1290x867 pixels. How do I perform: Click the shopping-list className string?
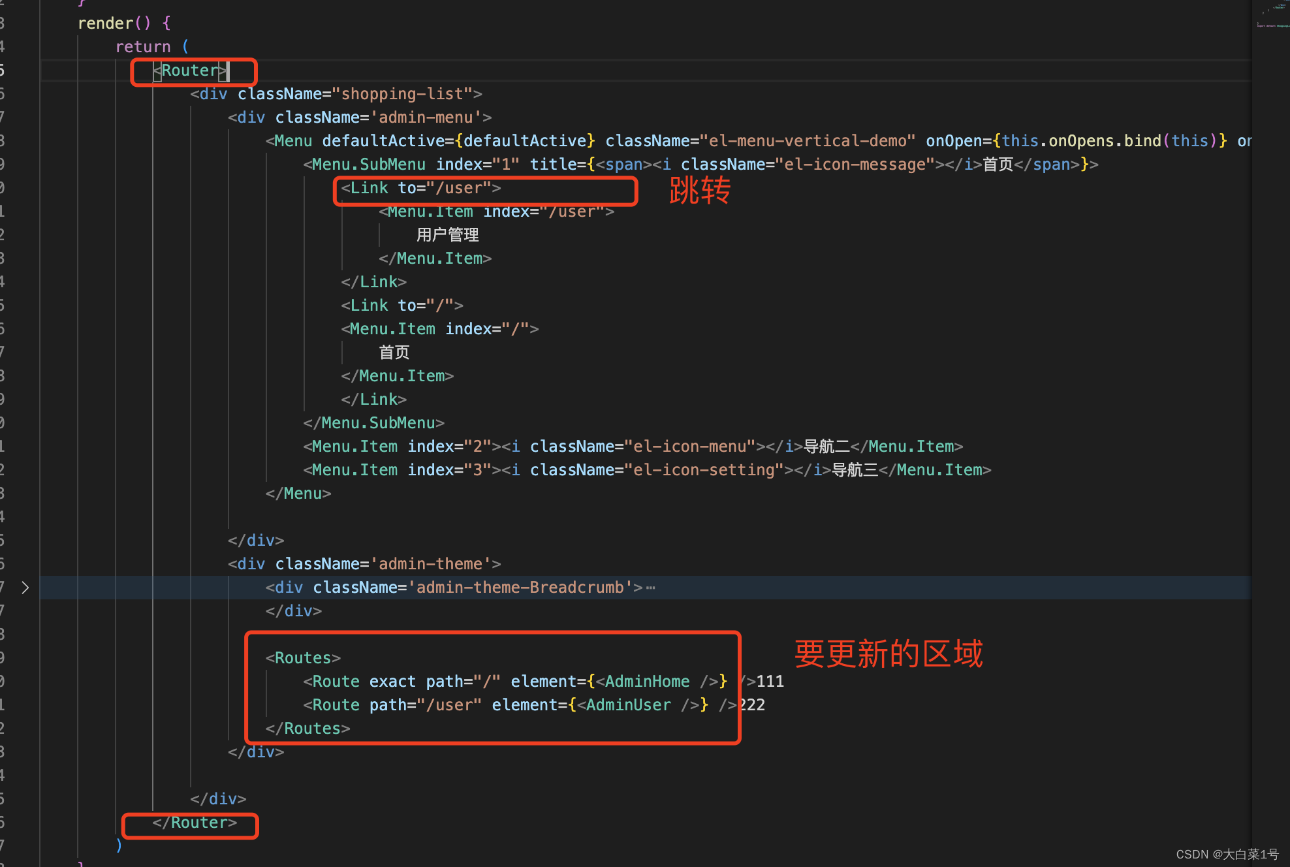(402, 94)
